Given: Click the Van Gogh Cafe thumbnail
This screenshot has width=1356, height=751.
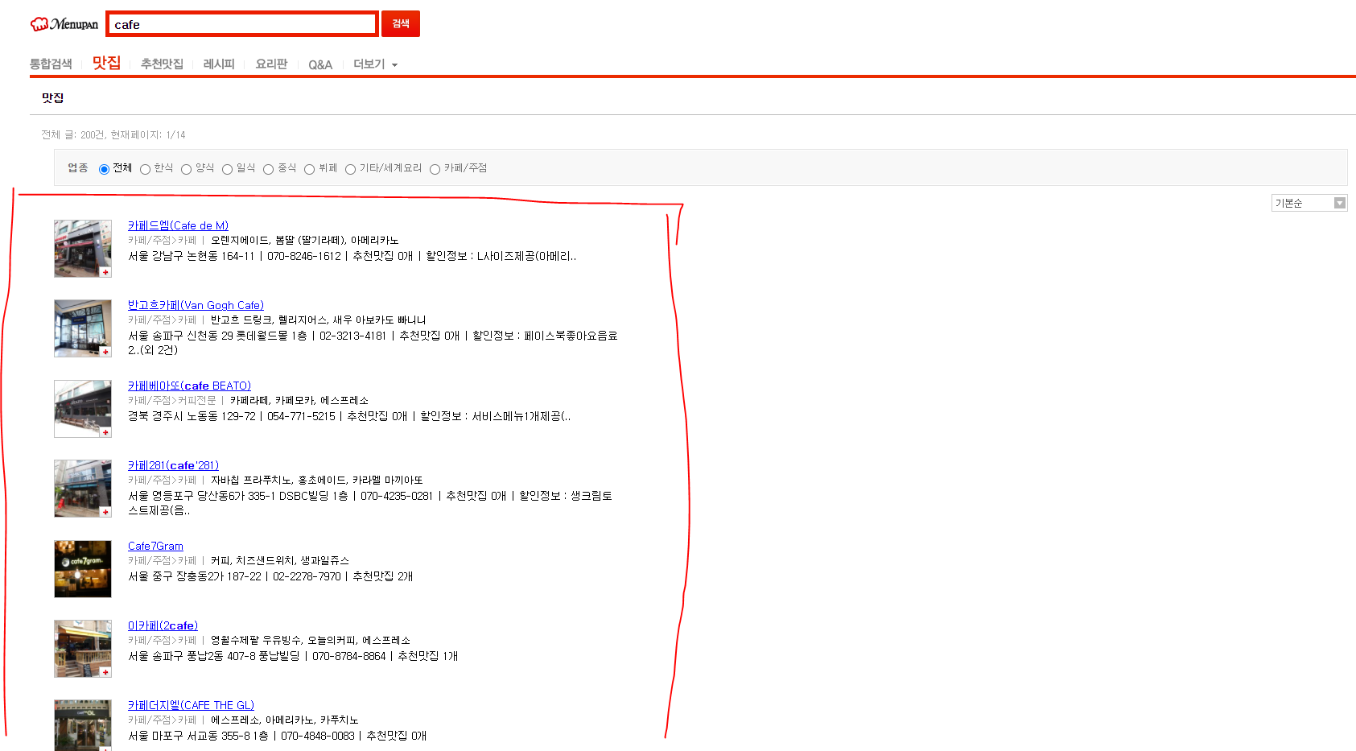Looking at the screenshot, I should tap(83, 328).
